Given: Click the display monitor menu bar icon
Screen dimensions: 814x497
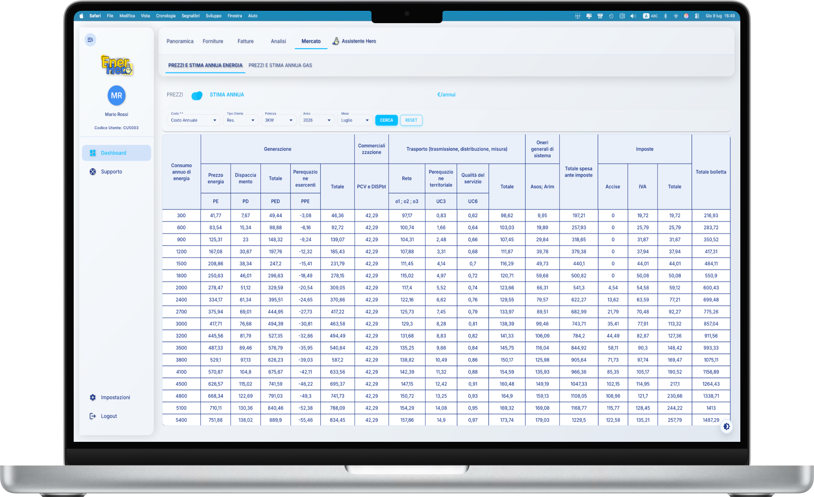Looking at the screenshot, I should coord(589,16).
